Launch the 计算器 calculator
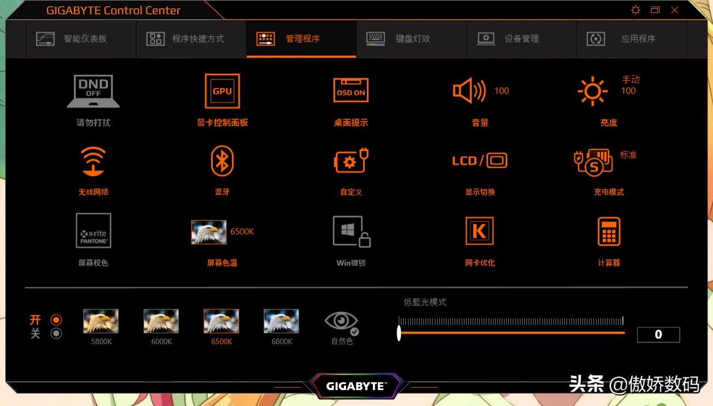 point(609,232)
